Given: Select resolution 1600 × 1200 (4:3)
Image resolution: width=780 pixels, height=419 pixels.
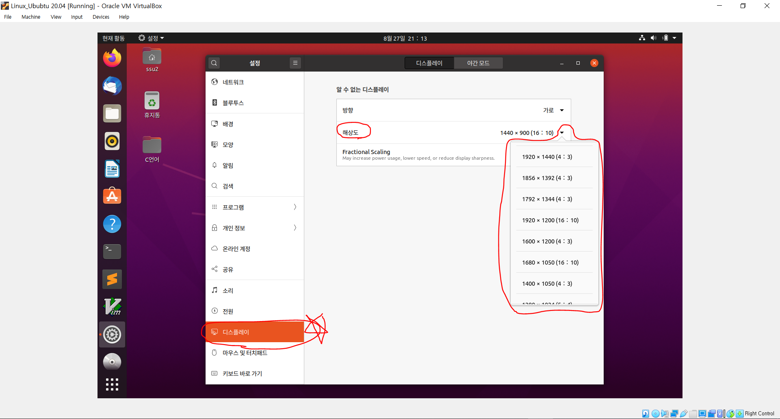Looking at the screenshot, I should point(554,241).
